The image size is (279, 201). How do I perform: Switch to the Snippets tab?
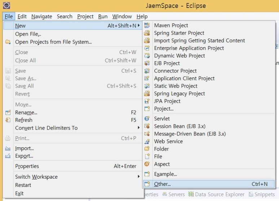(262, 195)
